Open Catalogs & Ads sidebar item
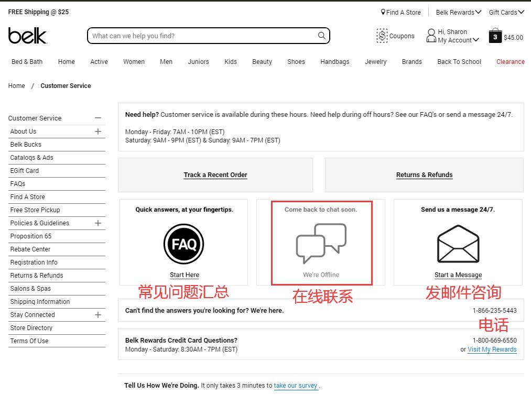This screenshot has height=405, width=531. pos(31,158)
